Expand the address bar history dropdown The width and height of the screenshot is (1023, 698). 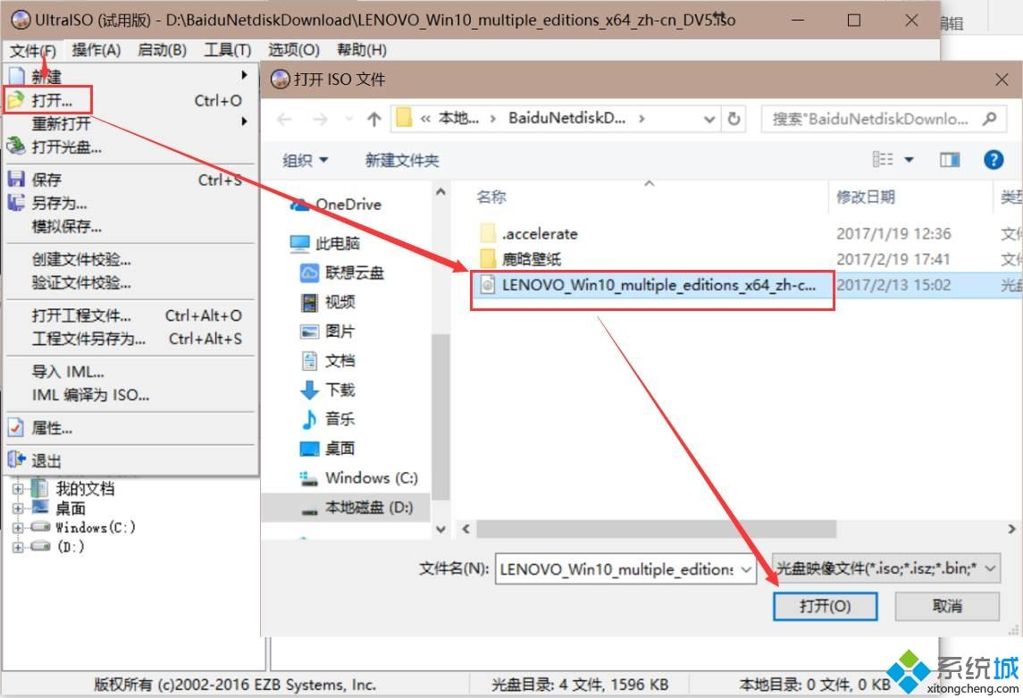click(709, 119)
